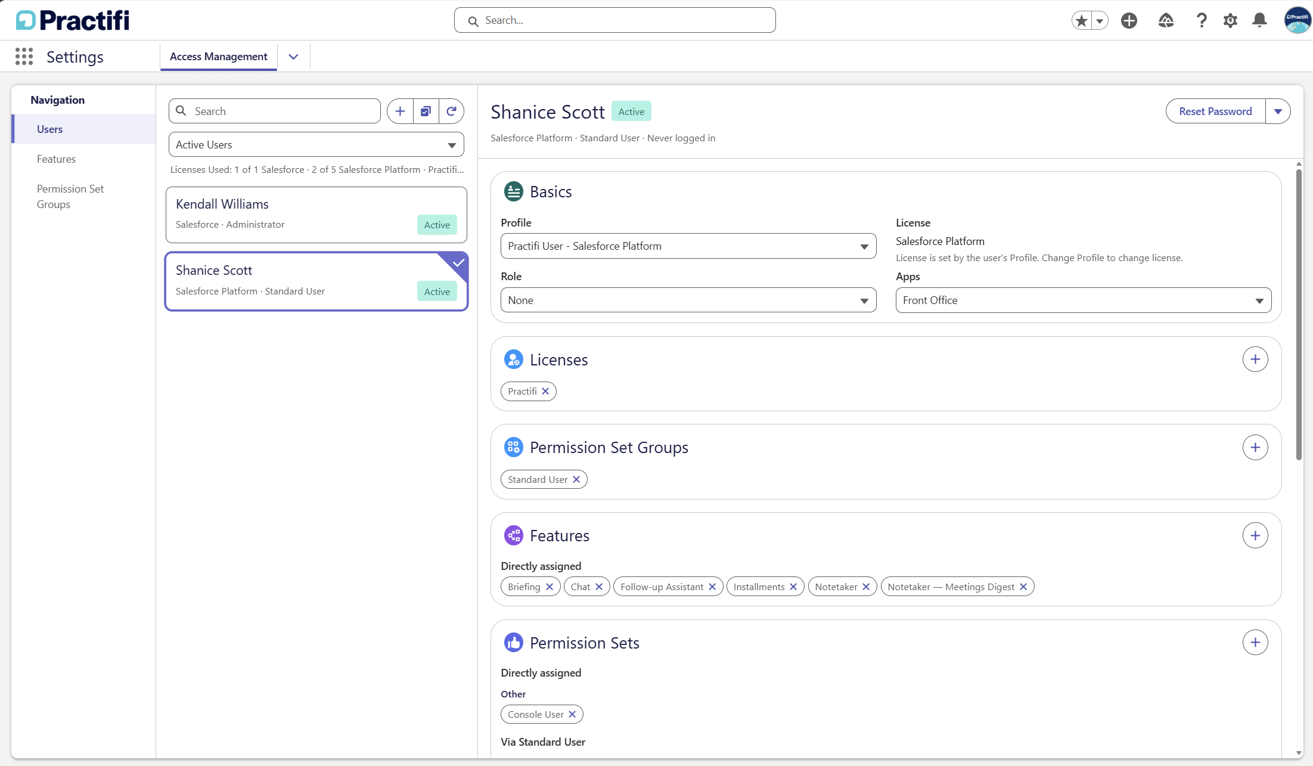
Task: Add a license in Licenses section
Action: pyautogui.click(x=1255, y=359)
